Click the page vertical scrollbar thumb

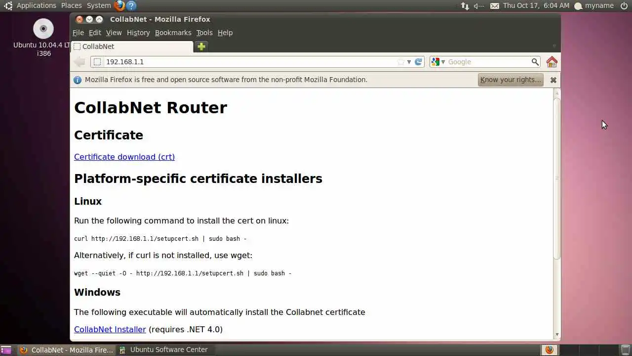coord(557,178)
